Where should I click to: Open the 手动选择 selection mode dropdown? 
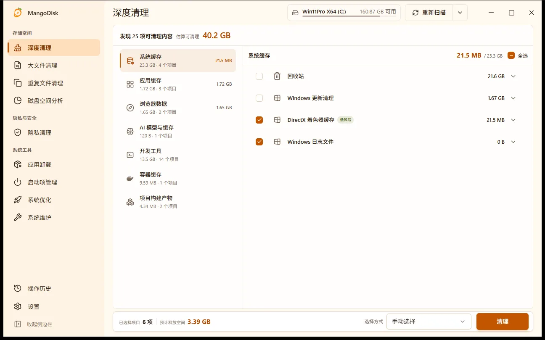tap(429, 322)
